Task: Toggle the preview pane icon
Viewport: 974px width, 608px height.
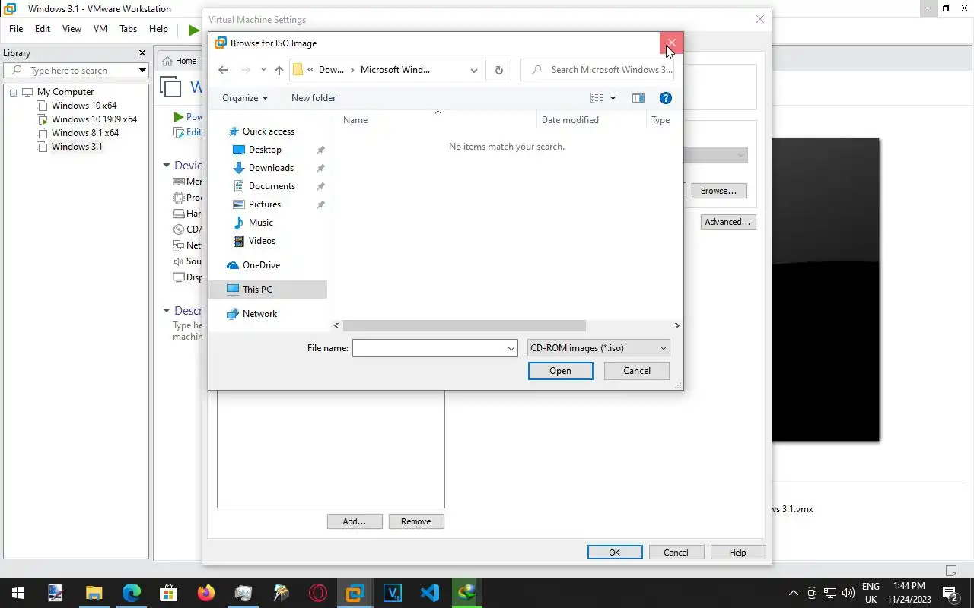Action: (x=638, y=98)
